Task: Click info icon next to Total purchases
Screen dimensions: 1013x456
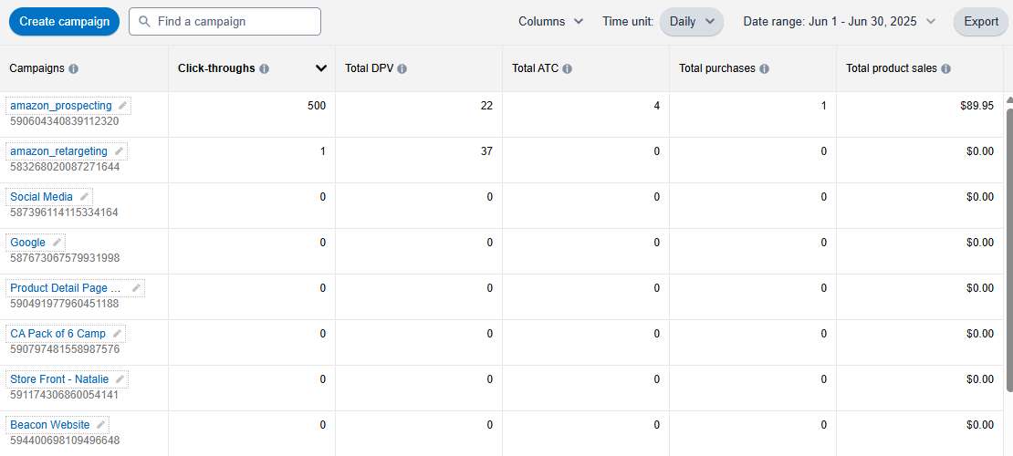Action: pyautogui.click(x=764, y=68)
